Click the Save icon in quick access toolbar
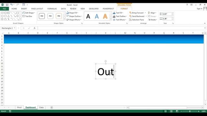 tap(7, 5)
